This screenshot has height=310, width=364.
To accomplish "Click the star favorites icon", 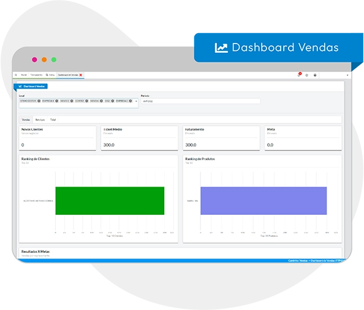I will tap(306, 75).
